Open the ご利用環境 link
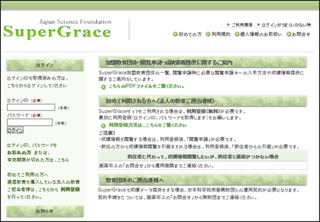The width and height of the screenshot is (320, 222). [242, 25]
